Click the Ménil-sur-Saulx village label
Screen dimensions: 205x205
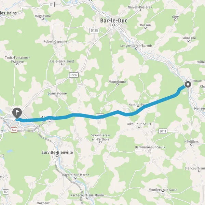coord(139,124)
